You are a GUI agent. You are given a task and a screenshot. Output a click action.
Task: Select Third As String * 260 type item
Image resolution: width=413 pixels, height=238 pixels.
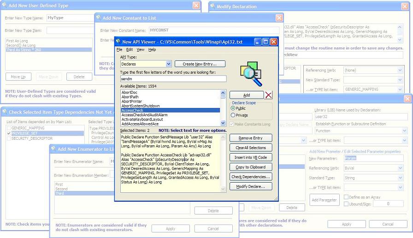[49, 50]
